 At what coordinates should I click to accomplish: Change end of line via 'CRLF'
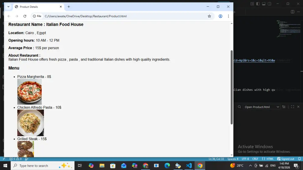tap(255, 159)
